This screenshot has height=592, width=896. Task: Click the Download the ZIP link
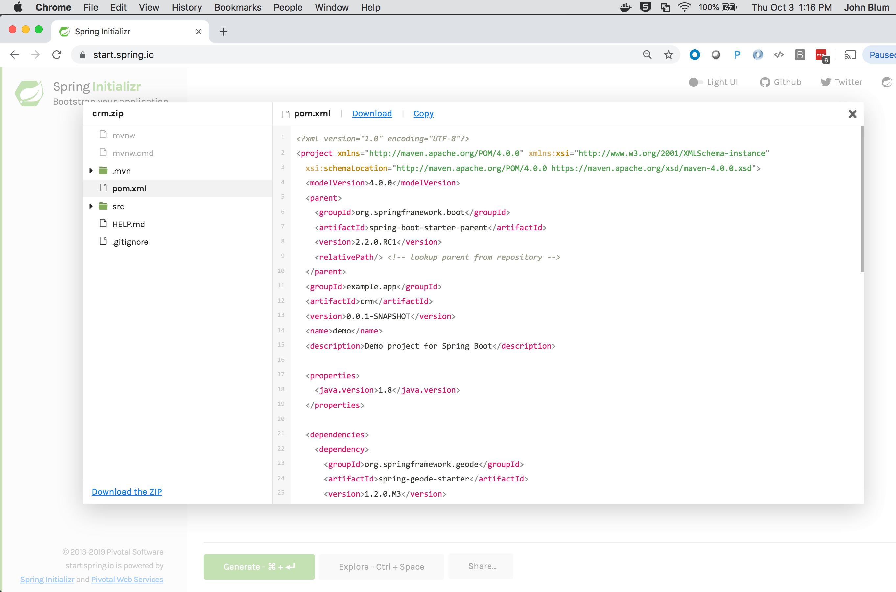pos(127,492)
